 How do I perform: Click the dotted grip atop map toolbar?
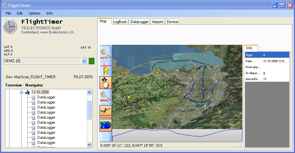tap(106, 46)
